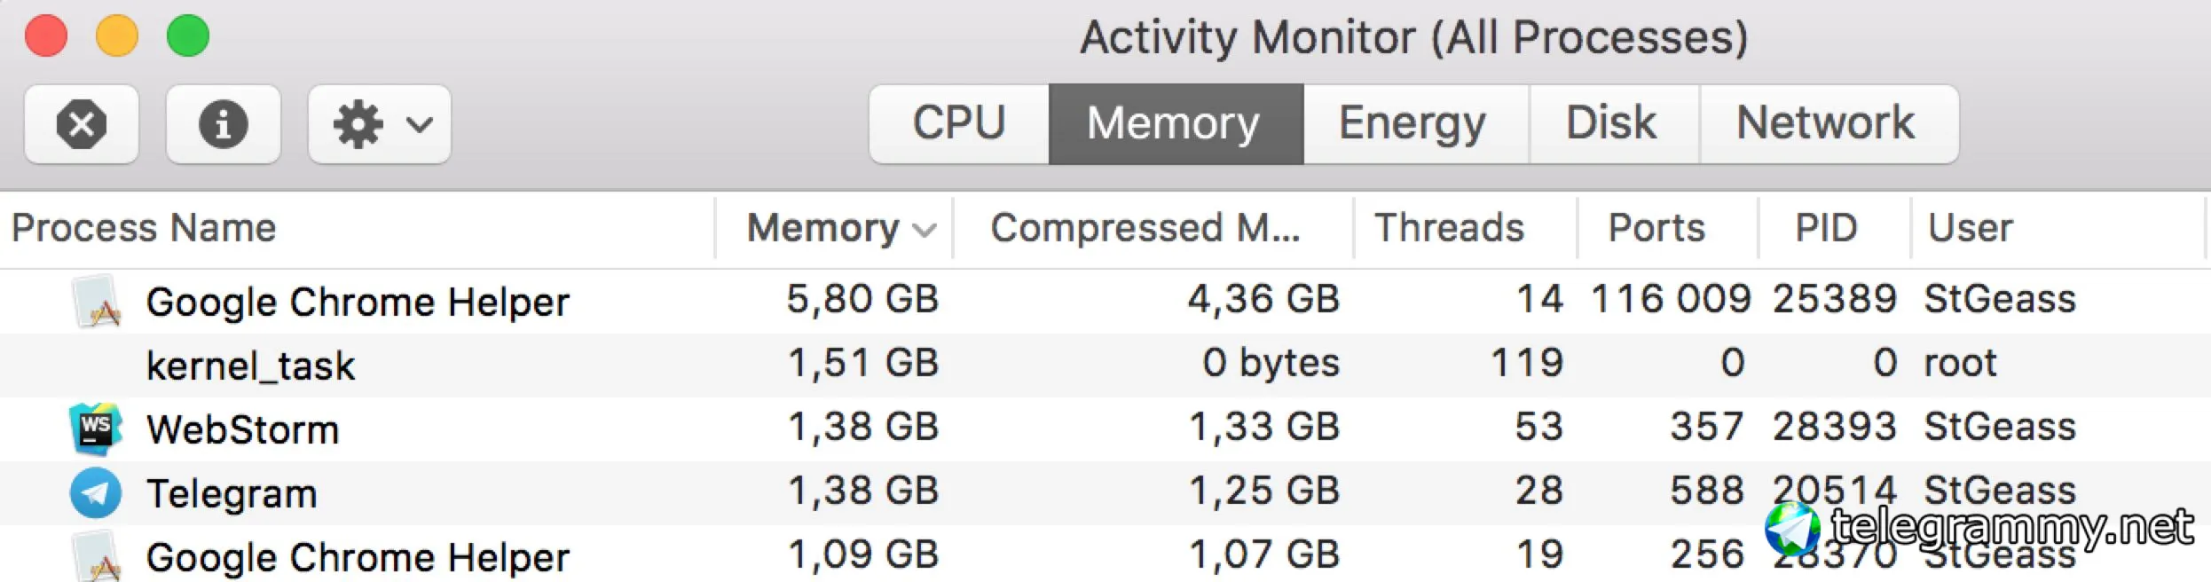Open the gear actions dropdown menu
2211x582 pixels.
(380, 124)
